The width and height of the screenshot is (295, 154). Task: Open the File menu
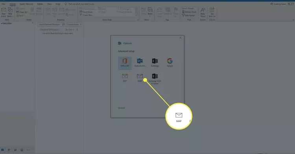tap(4, 4)
